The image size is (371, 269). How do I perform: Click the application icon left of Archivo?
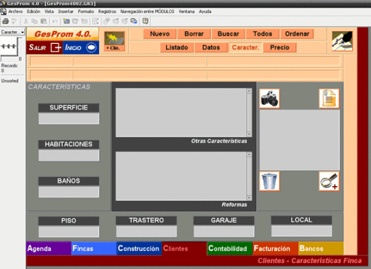3,12
